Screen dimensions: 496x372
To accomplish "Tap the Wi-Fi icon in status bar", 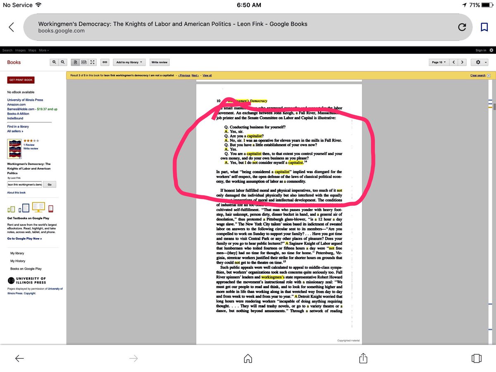I will (x=39, y=5).
